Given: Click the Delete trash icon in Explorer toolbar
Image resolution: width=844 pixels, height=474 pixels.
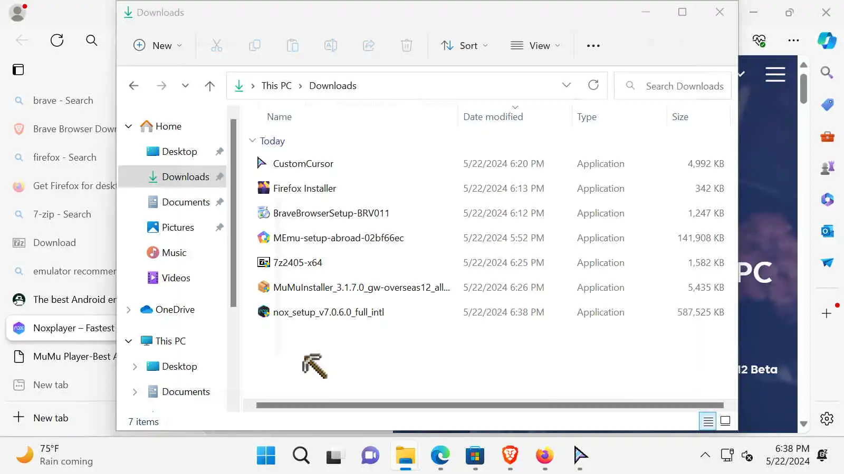Looking at the screenshot, I should click(x=407, y=45).
